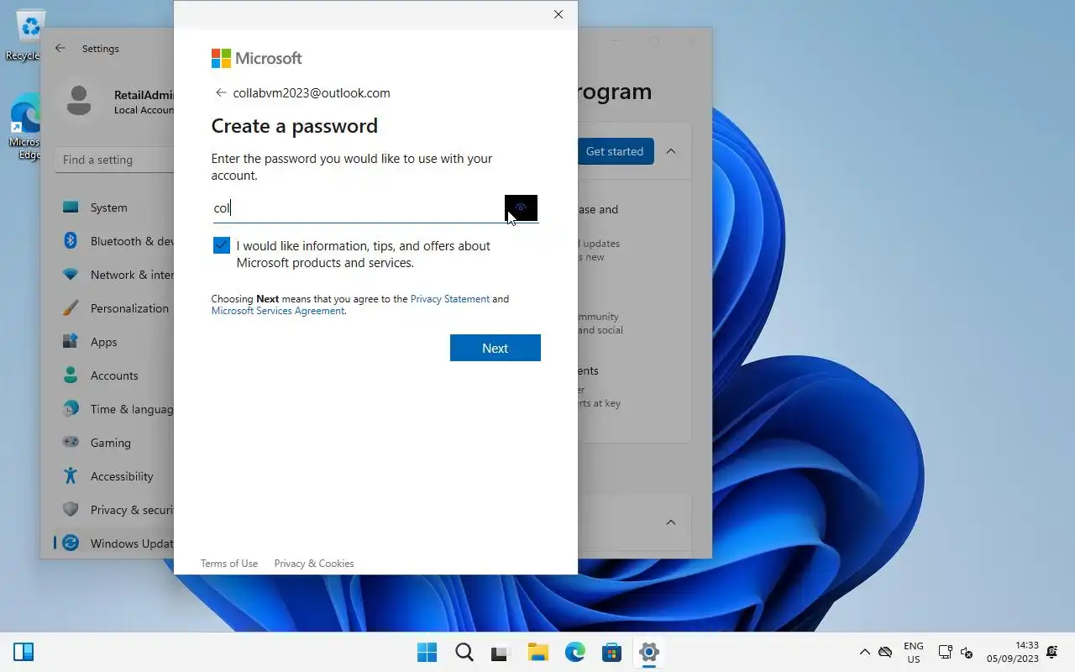Select Time & language in Settings sidebar

pos(113,409)
